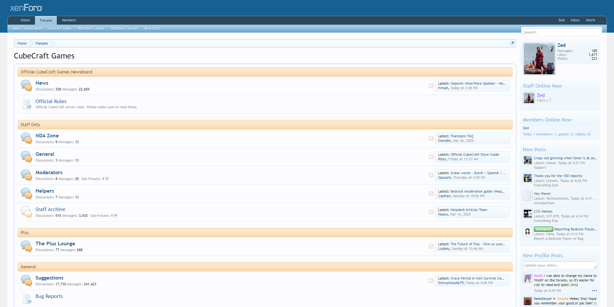Open the RSS feed for NDA Zone

click(x=431, y=138)
